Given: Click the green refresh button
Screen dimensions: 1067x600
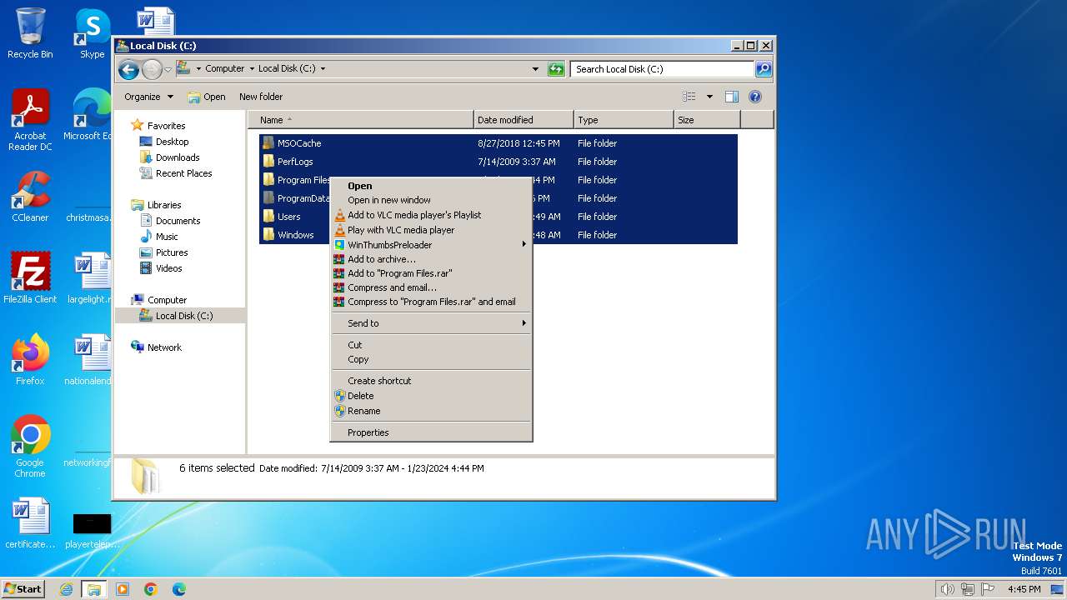Looking at the screenshot, I should click(556, 69).
